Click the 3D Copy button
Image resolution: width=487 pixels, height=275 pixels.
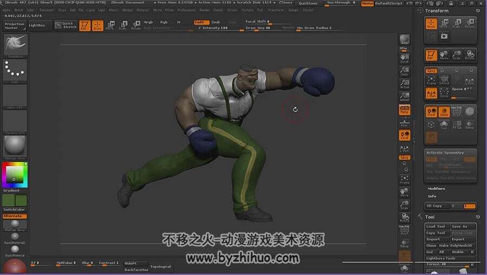coord(437,206)
